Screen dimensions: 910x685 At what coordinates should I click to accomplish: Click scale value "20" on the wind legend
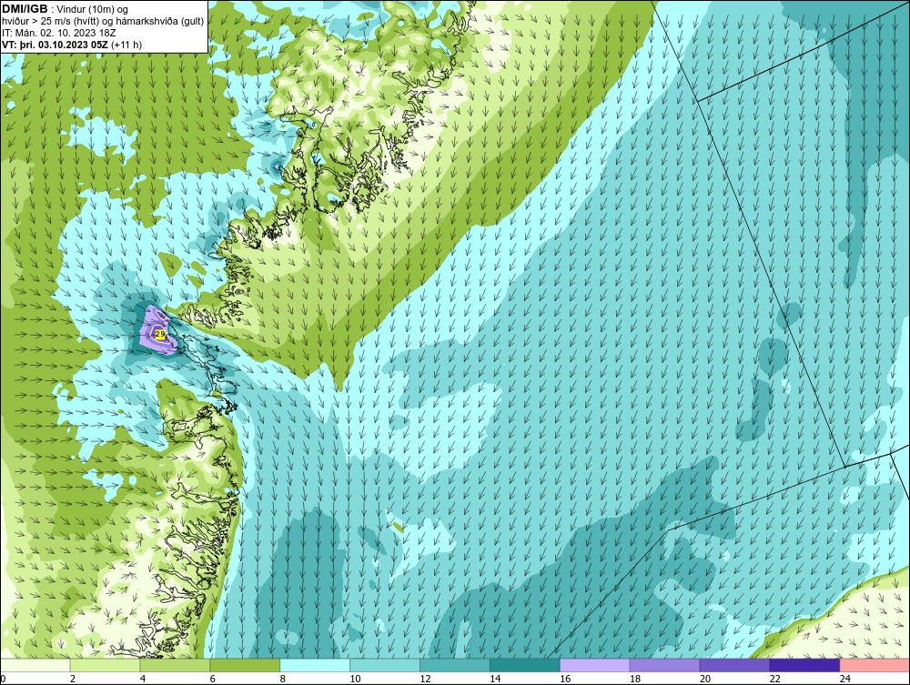704,679
